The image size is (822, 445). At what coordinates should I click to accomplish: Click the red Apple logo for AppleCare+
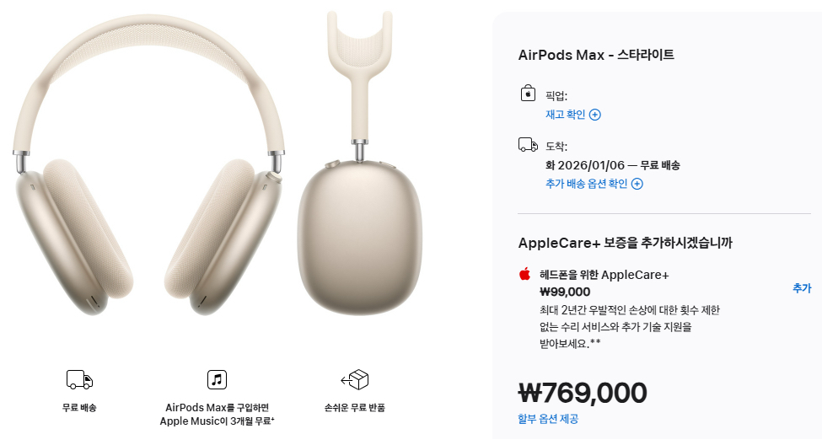point(524,274)
